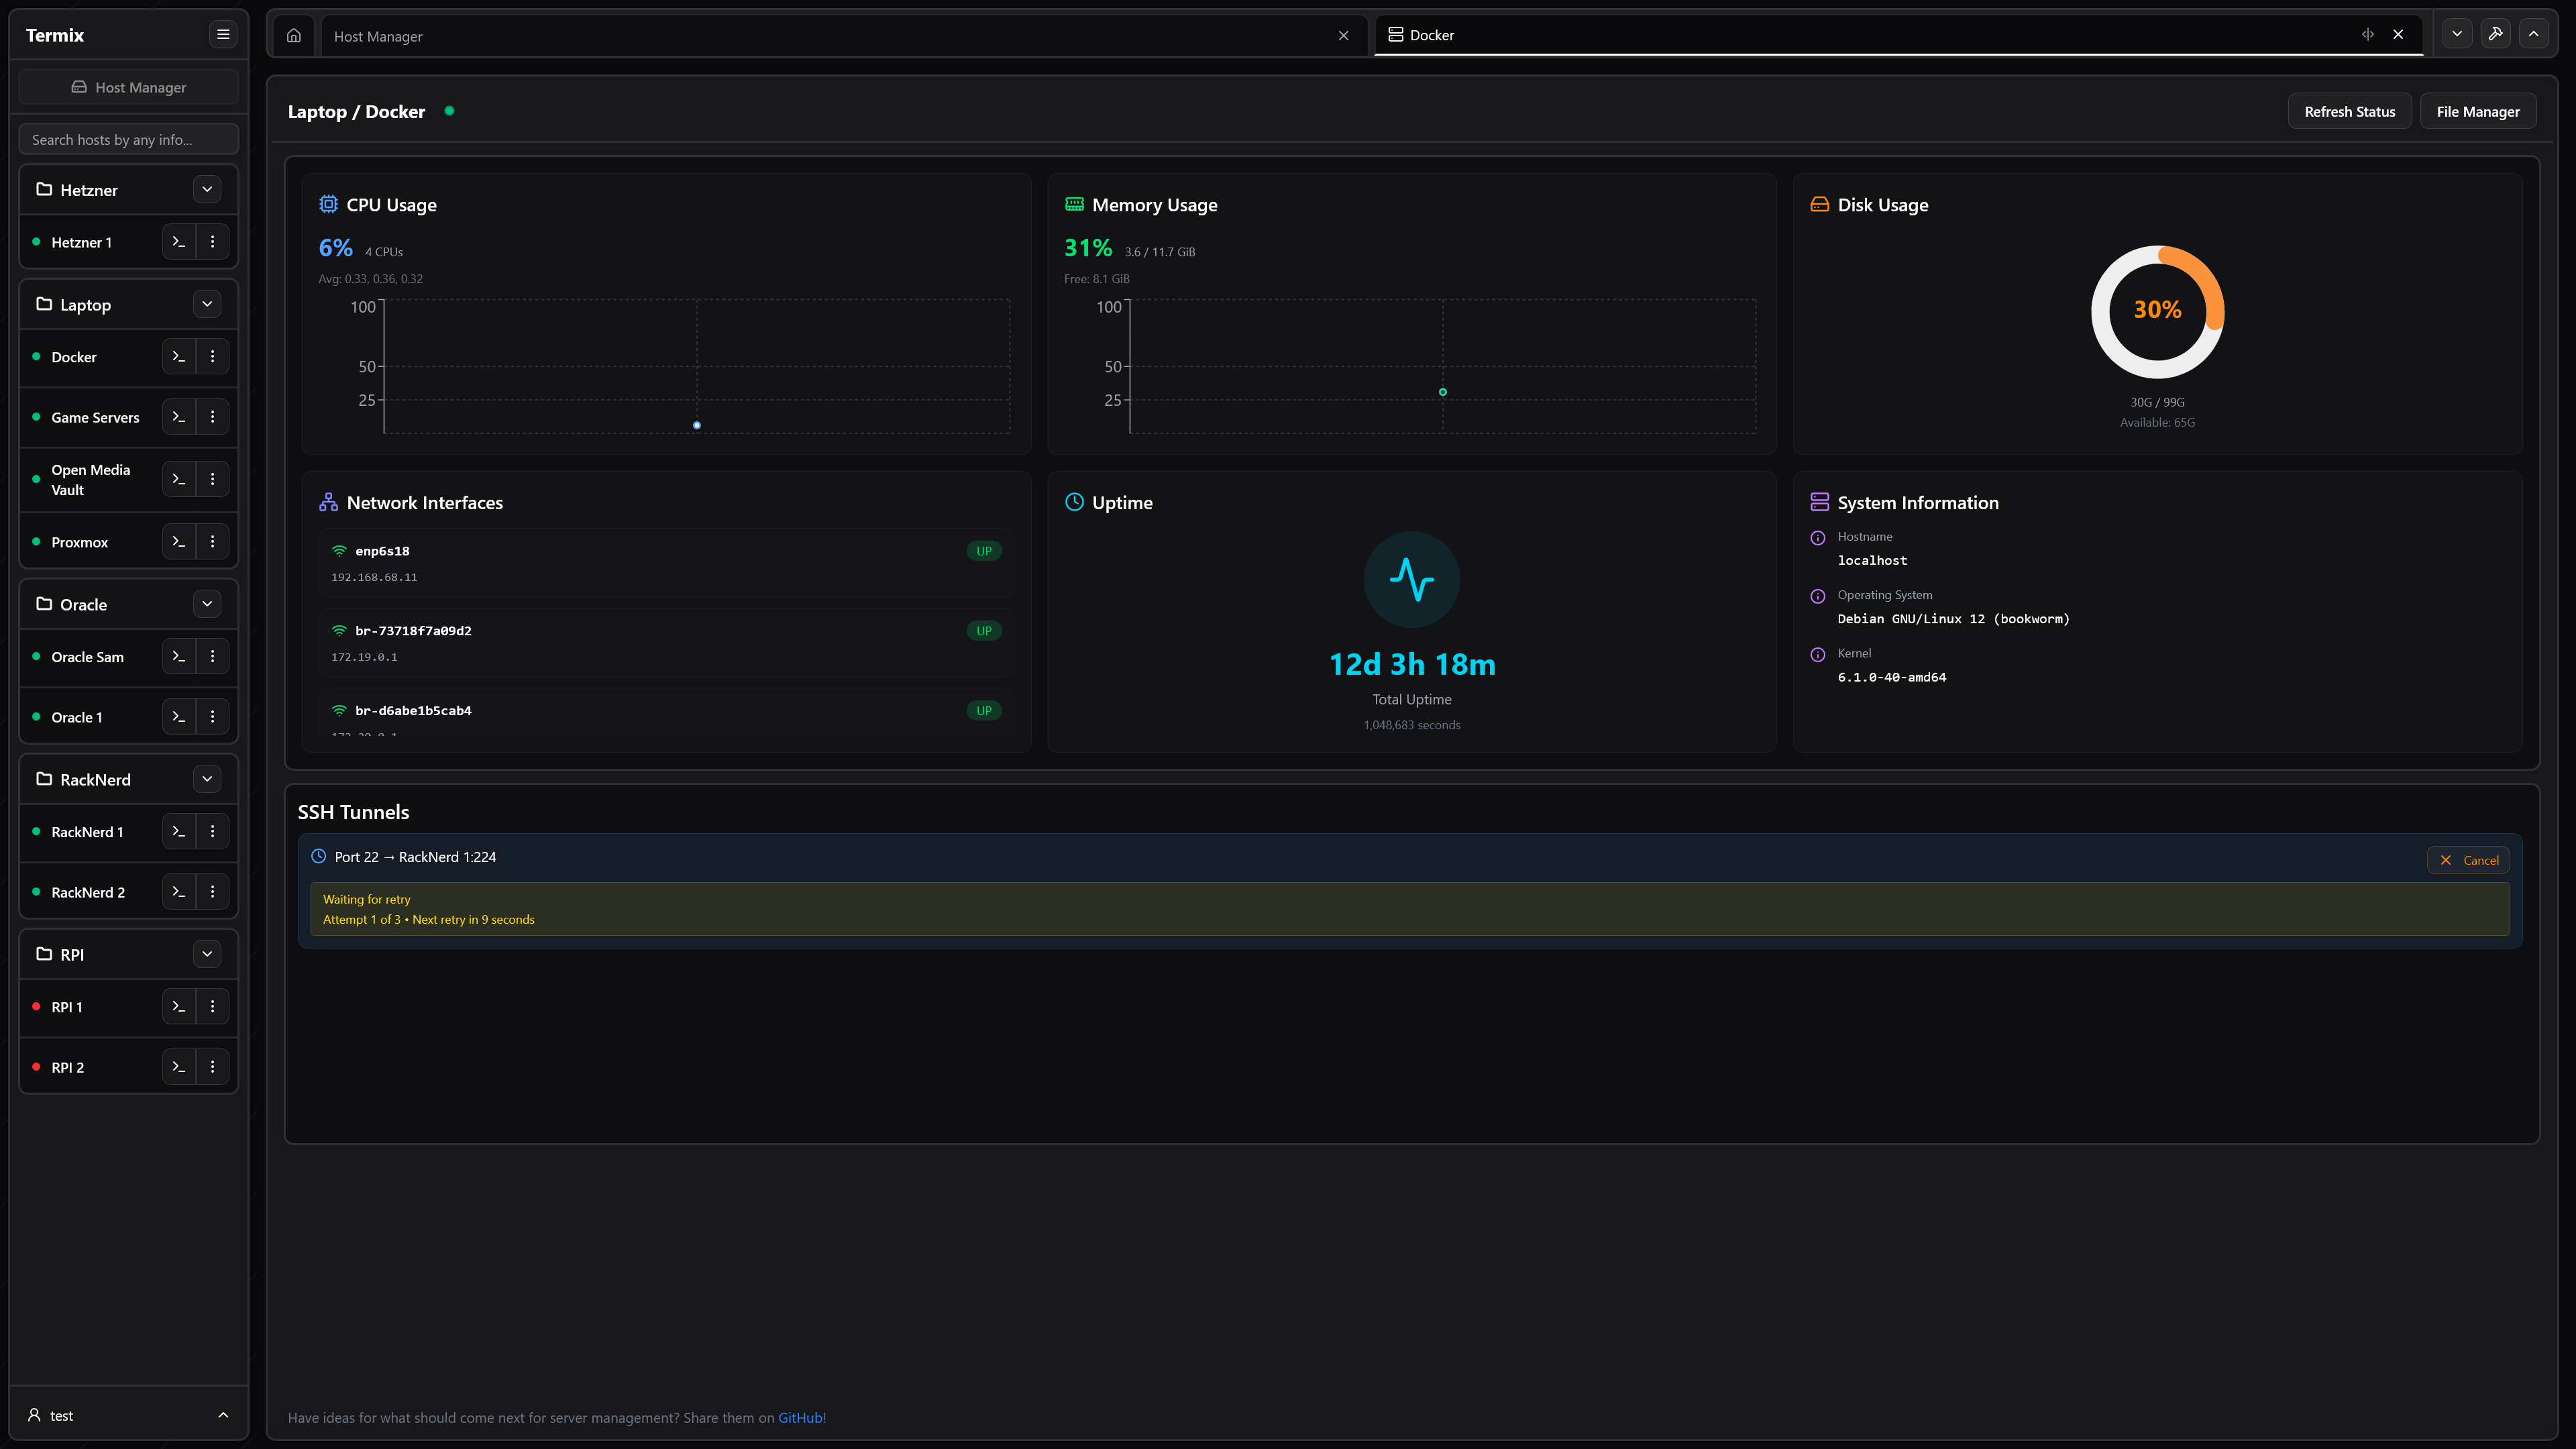Click the search hosts input field
Image resolution: width=2576 pixels, height=1449 pixels.
click(128, 140)
